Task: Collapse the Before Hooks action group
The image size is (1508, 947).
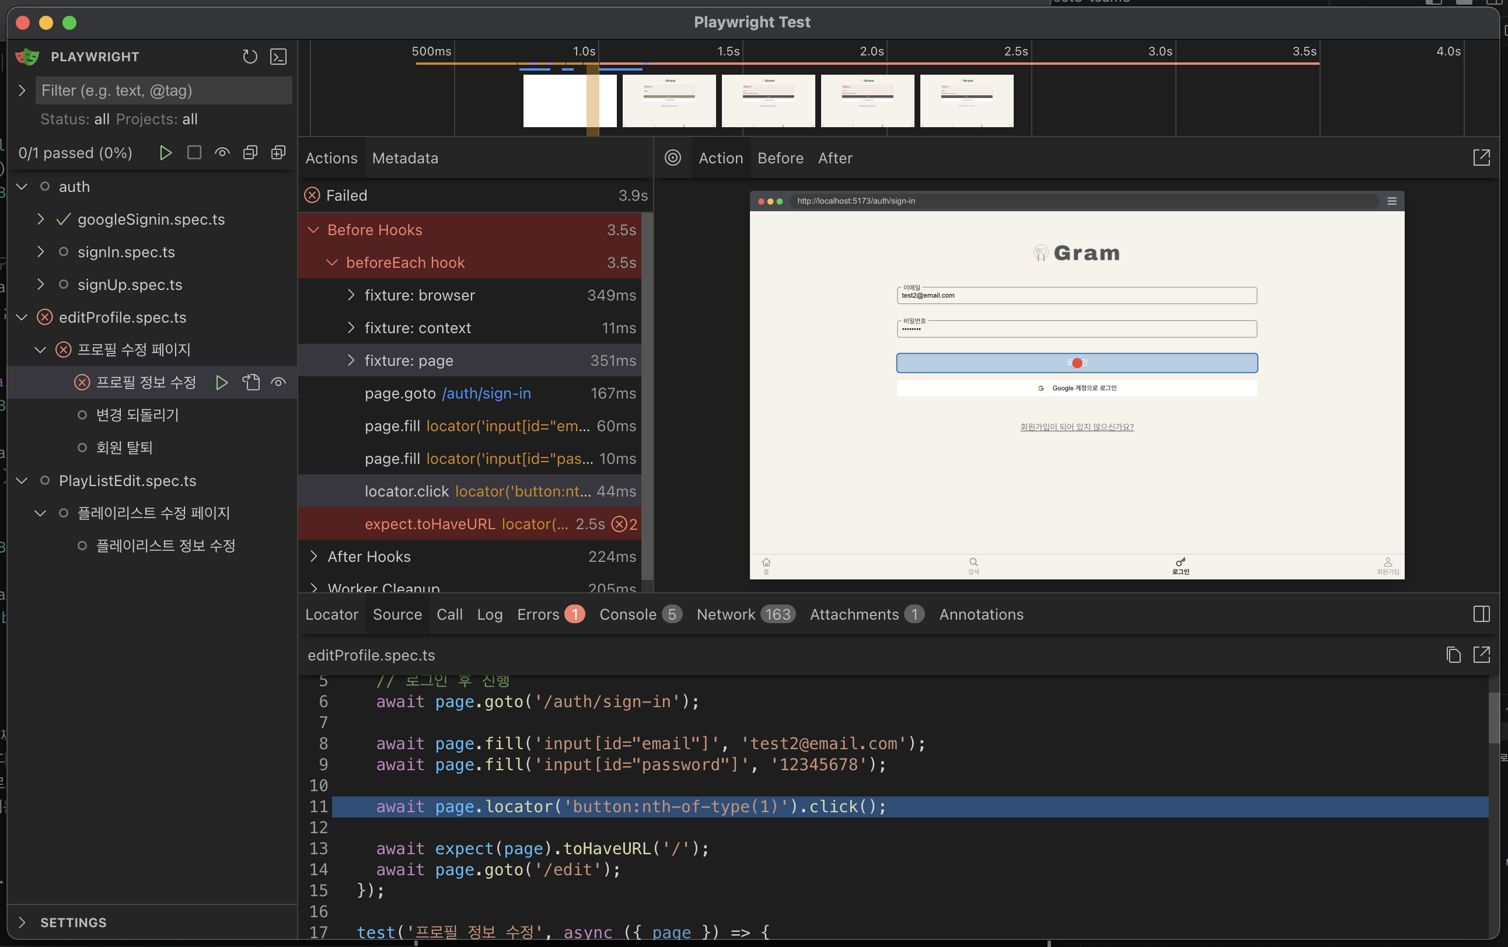Action: pyautogui.click(x=313, y=230)
